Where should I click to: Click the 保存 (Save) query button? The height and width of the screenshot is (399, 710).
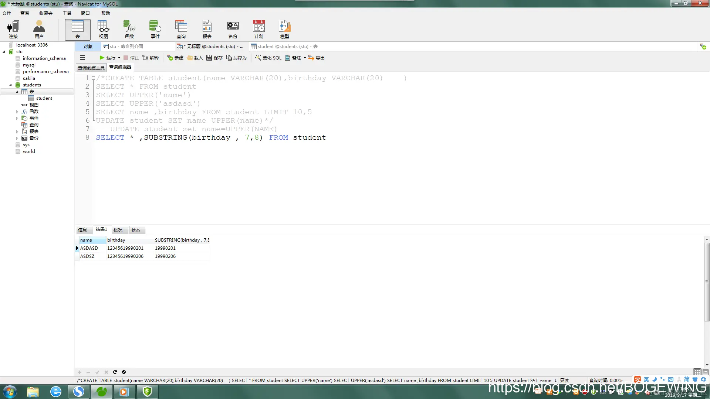point(214,58)
